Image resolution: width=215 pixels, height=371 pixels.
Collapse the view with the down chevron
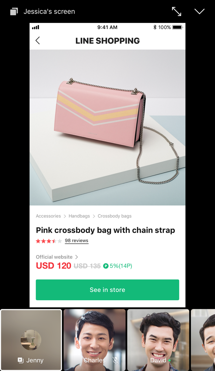199,11
